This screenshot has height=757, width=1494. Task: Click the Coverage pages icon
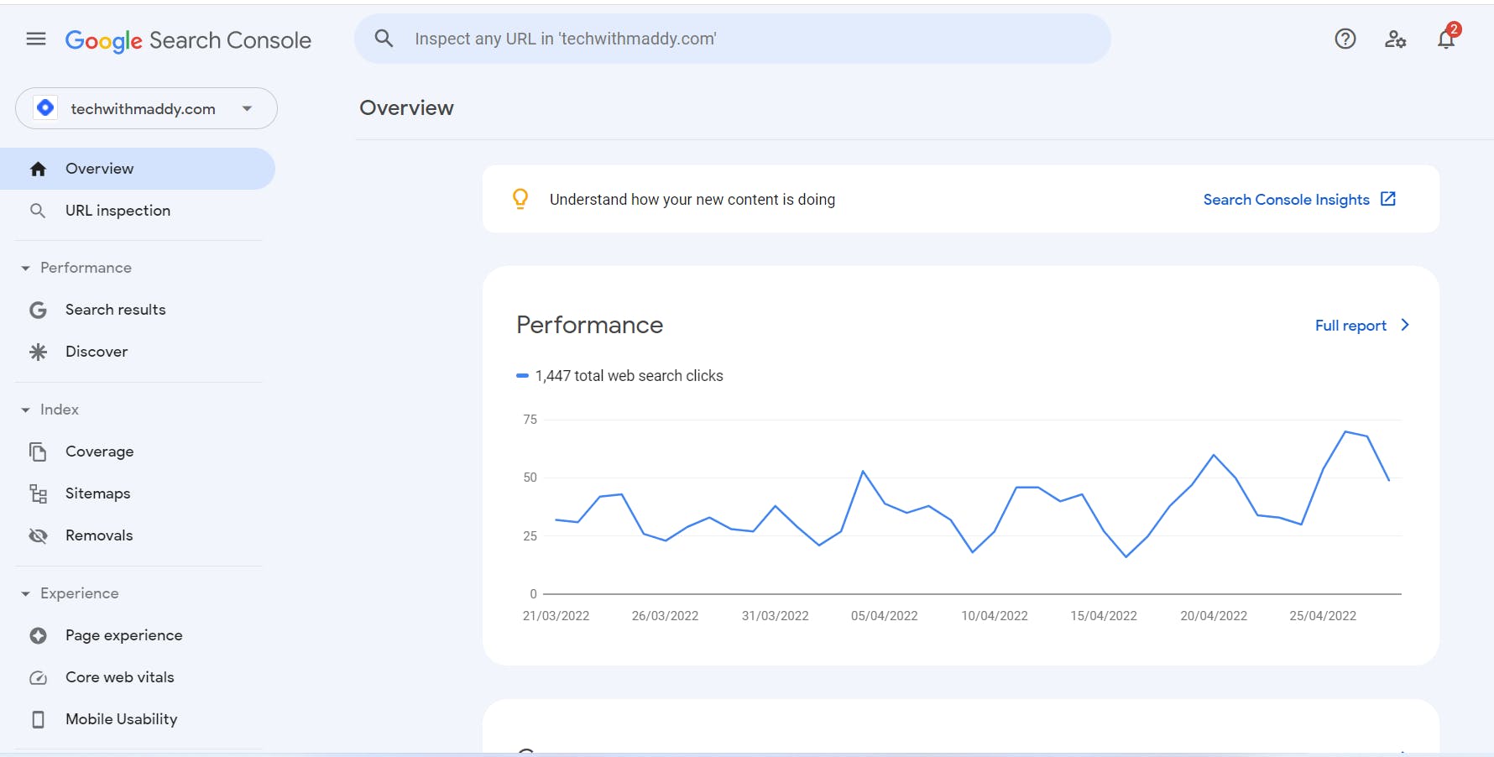point(38,452)
